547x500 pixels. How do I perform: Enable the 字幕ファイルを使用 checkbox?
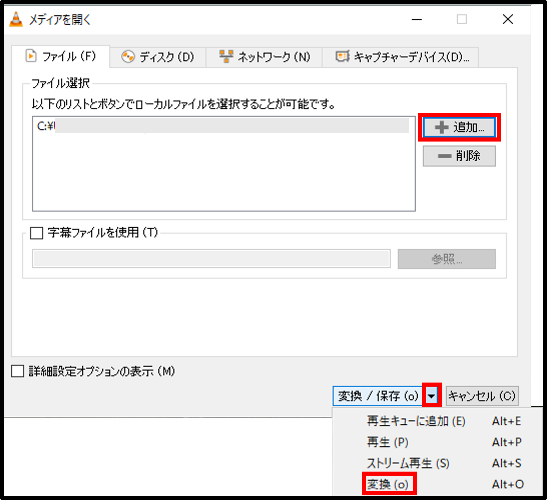37,233
